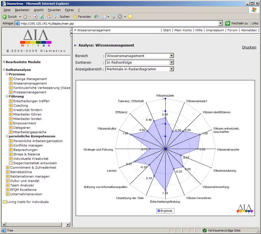The width and height of the screenshot is (261, 234).
Task: Open the Favoriten star toolbar button
Action: click(x=82, y=17)
